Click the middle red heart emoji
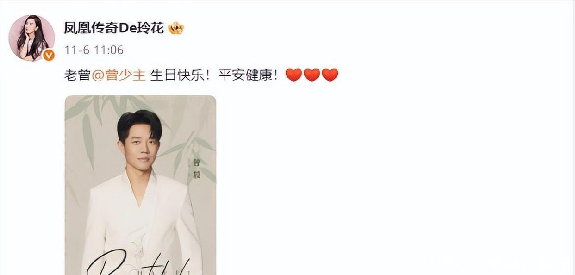The image size is (575, 275). tap(312, 75)
